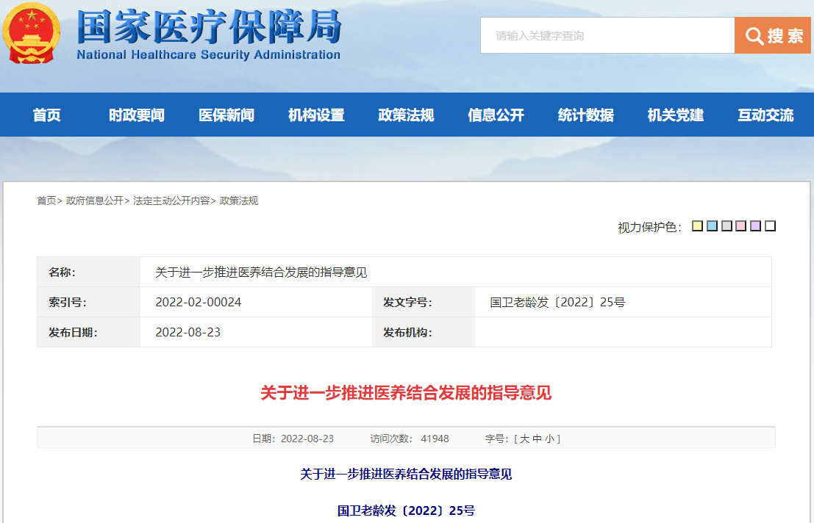Open 医保新闻 navigation menu item
The height and width of the screenshot is (523, 814).
pyautogui.click(x=226, y=115)
